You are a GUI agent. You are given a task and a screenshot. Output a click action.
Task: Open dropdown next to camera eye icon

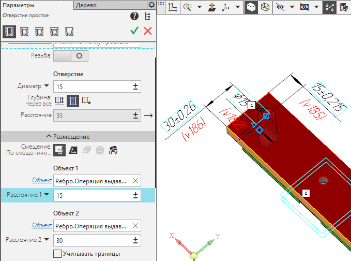[316, 7]
